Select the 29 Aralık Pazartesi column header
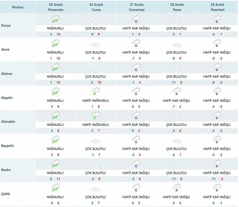Image resolution: width=239 pixels, height=207 pixels. [x=216, y=7]
